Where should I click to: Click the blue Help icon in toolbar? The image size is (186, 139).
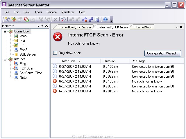(105, 19)
